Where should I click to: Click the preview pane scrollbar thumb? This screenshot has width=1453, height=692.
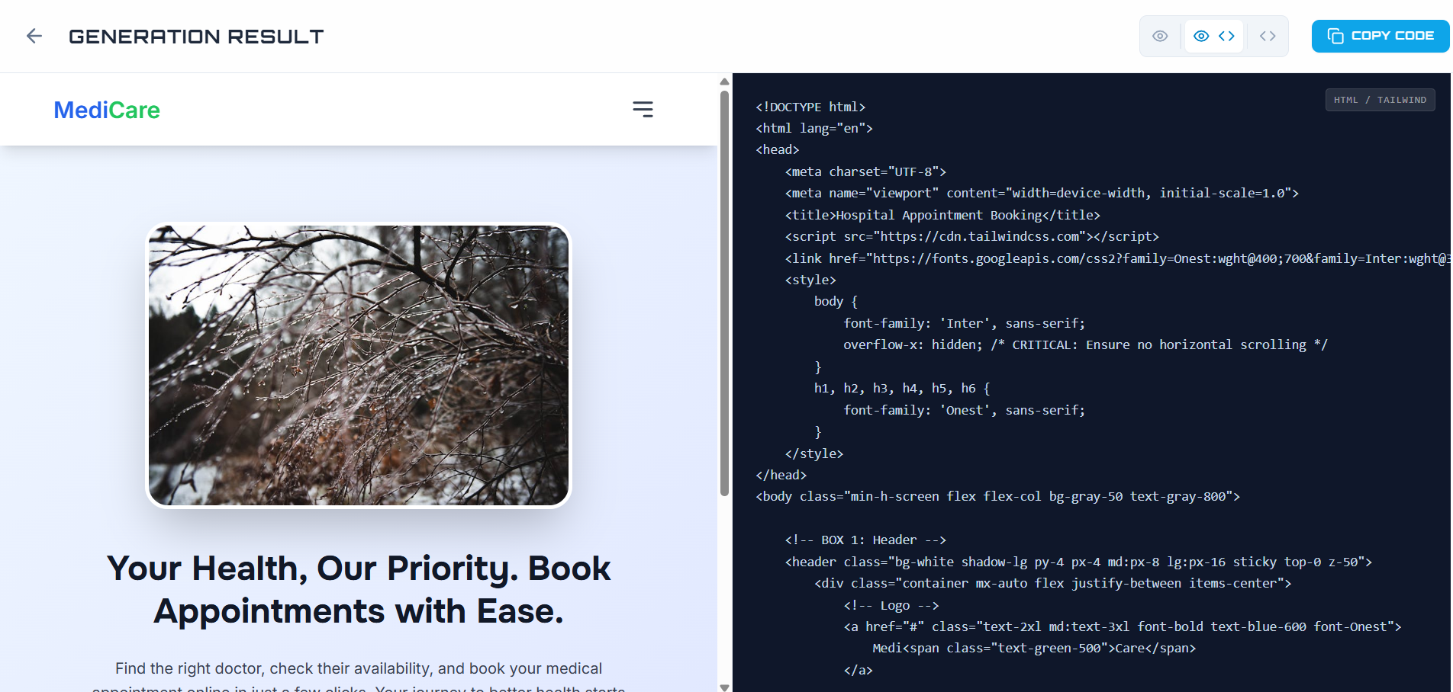pyautogui.click(x=724, y=293)
